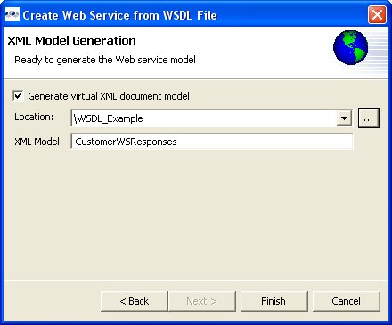Click the Location browse (...) button
Viewport: 392px width, 325px height.
coord(369,118)
